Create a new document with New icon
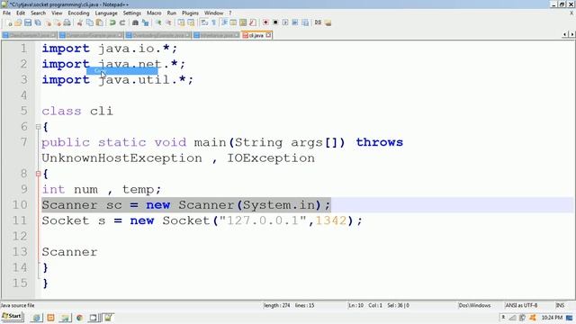This screenshot has height=324, width=576. (x=10, y=22)
